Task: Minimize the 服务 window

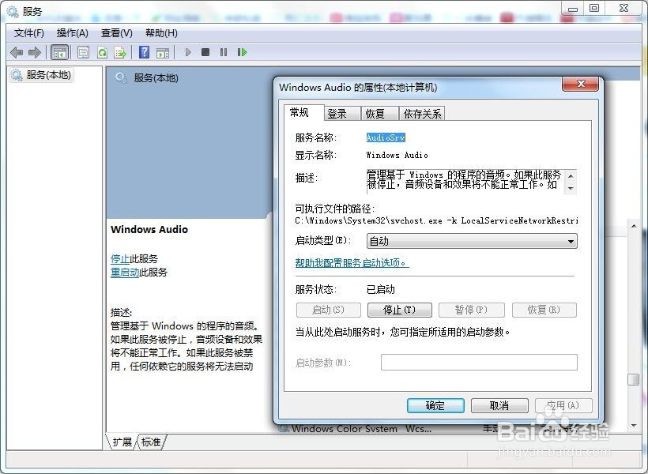Action: 572,9
